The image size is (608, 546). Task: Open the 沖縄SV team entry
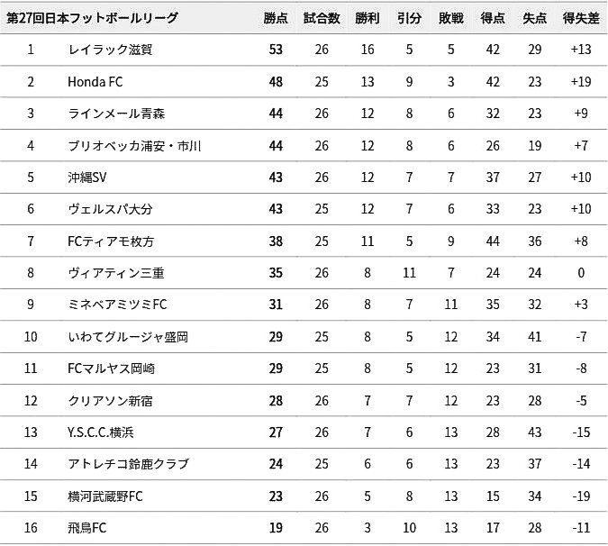pyautogui.click(x=87, y=177)
